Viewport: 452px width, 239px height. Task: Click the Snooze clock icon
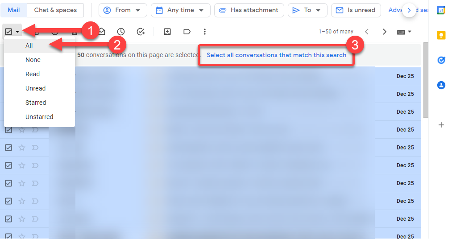tap(121, 32)
